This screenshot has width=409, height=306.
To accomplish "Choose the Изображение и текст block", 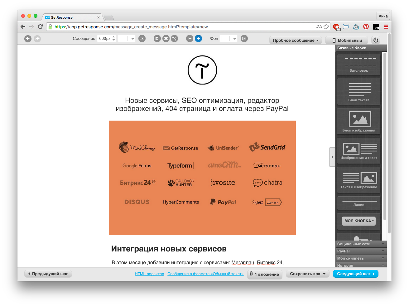I will (x=358, y=151).
